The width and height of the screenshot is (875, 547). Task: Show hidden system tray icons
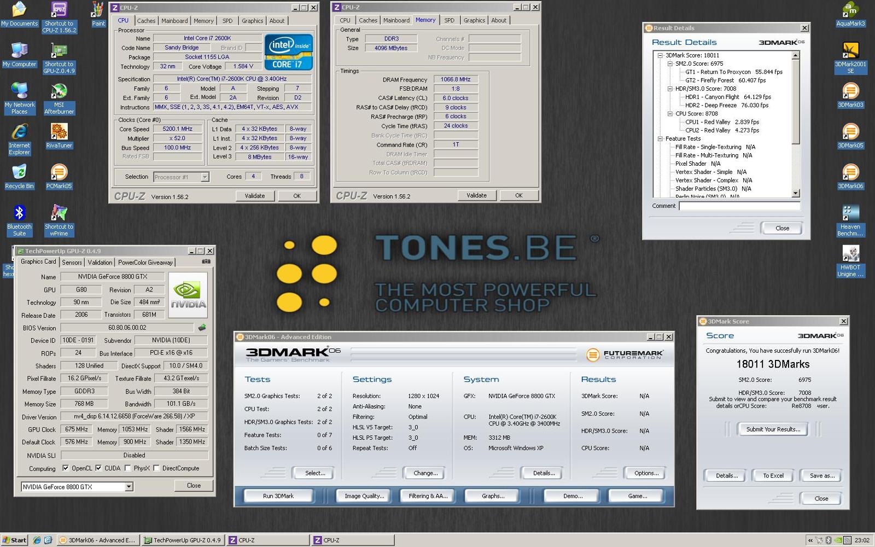point(810,540)
